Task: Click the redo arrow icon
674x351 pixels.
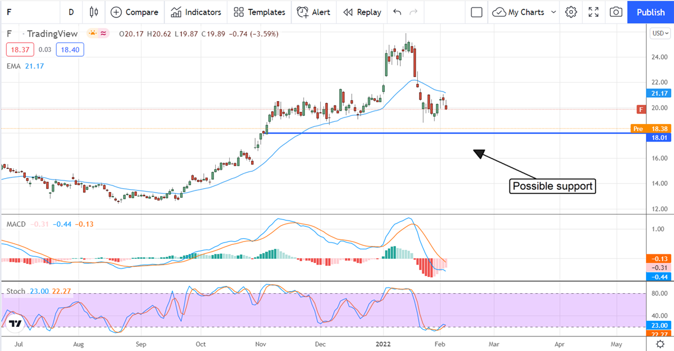Action: tap(414, 12)
